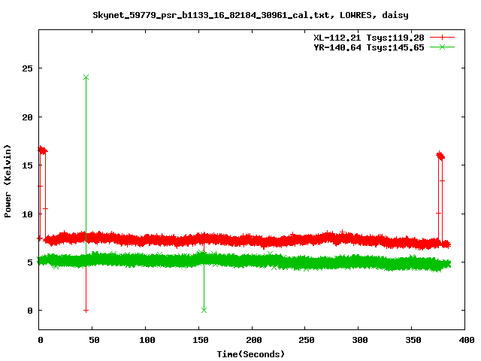Screen dimensions: 481x361
Task: Click the x-axis tick label 100
Action: pyautogui.click(x=147, y=340)
